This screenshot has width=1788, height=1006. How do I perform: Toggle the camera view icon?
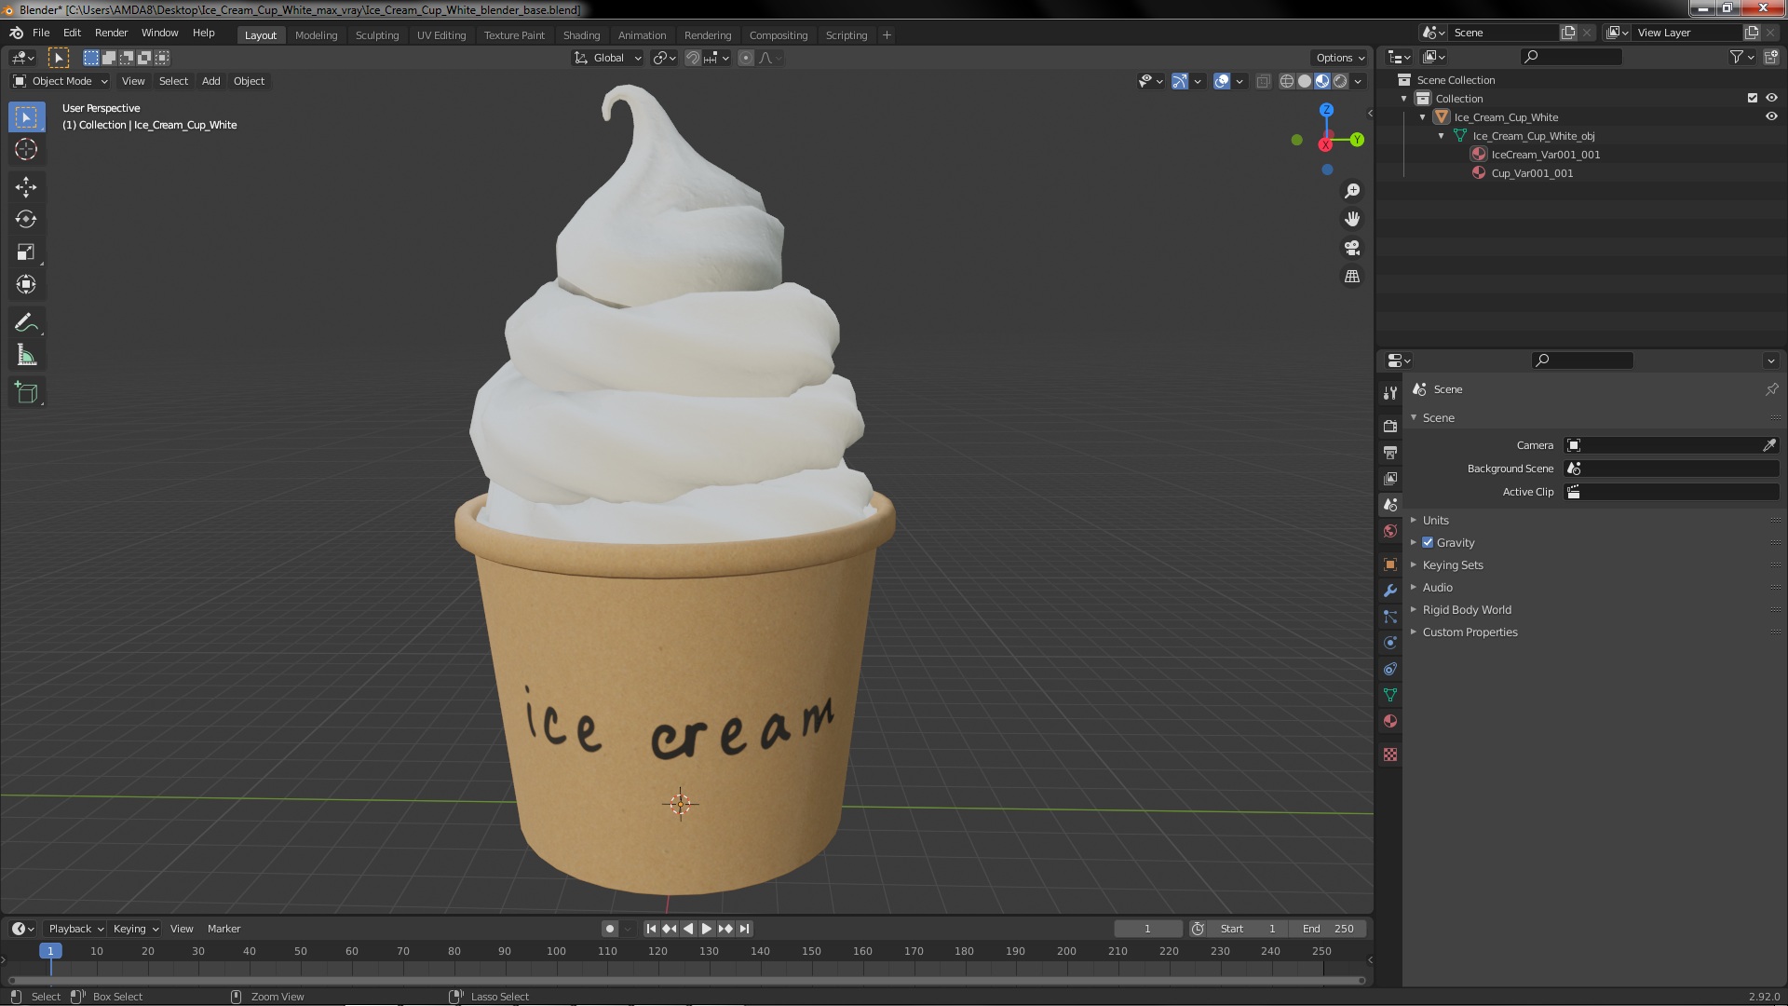pyautogui.click(x=1352, y=248)
